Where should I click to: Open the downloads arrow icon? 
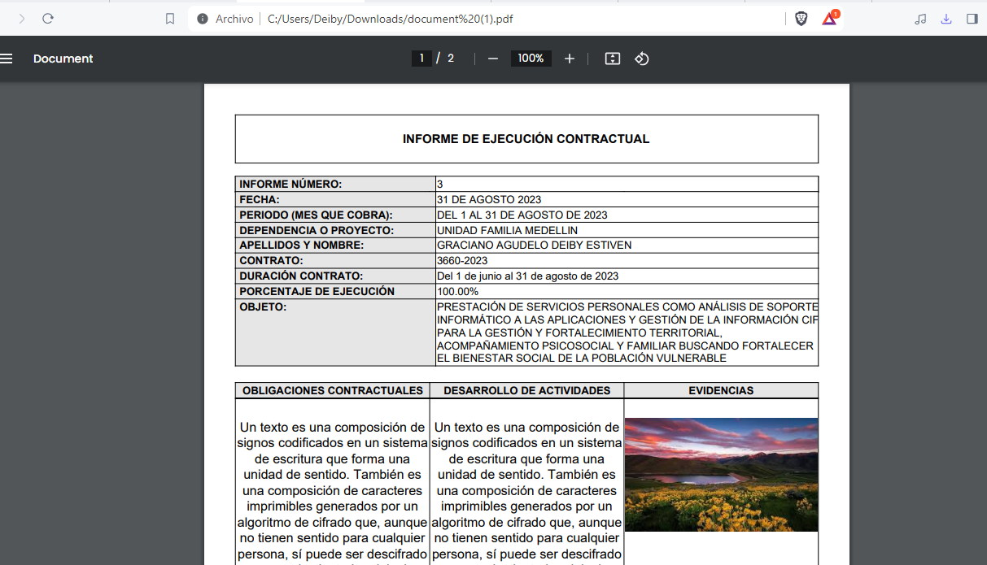click(x=946, y=19)
